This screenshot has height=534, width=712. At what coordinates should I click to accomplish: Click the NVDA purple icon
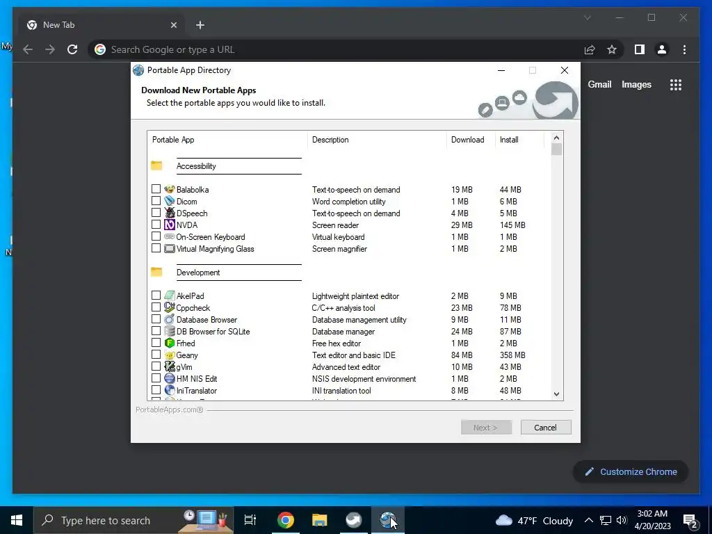click(170, 225)
